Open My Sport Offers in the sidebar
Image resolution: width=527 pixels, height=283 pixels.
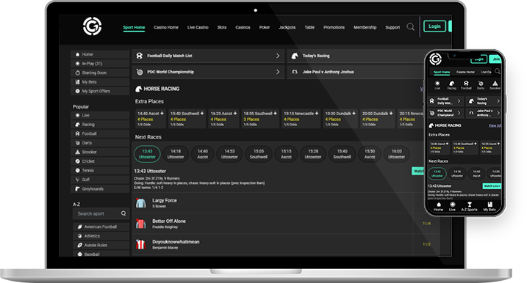pyautogui.click(x=100, y=91)
